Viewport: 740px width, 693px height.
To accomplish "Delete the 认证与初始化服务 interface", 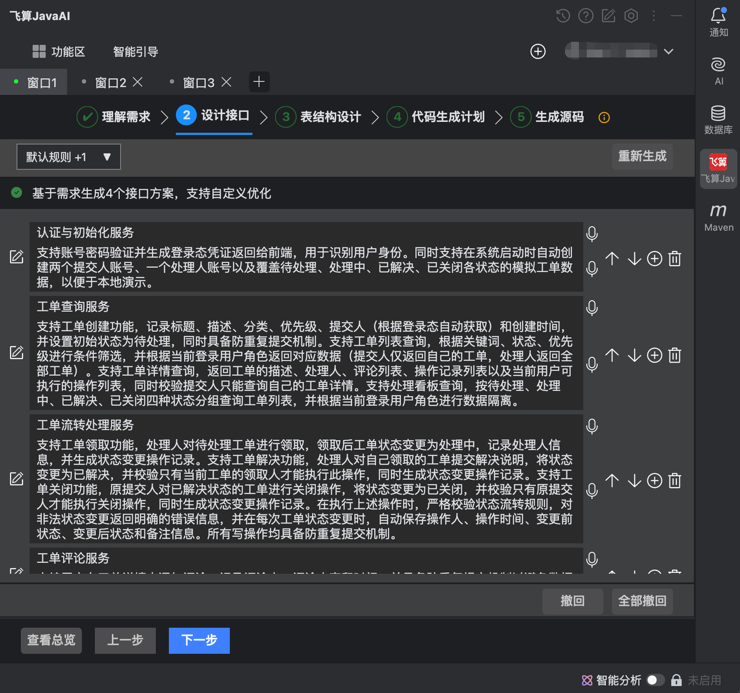I will point(675,259).
